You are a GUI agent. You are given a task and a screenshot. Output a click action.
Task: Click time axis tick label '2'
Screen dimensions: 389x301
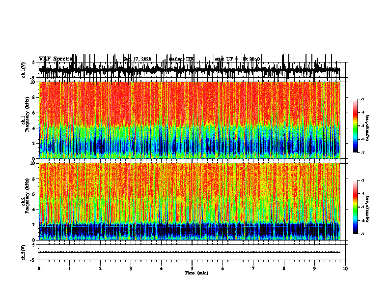pyautogui.click(x=100, y=269)
